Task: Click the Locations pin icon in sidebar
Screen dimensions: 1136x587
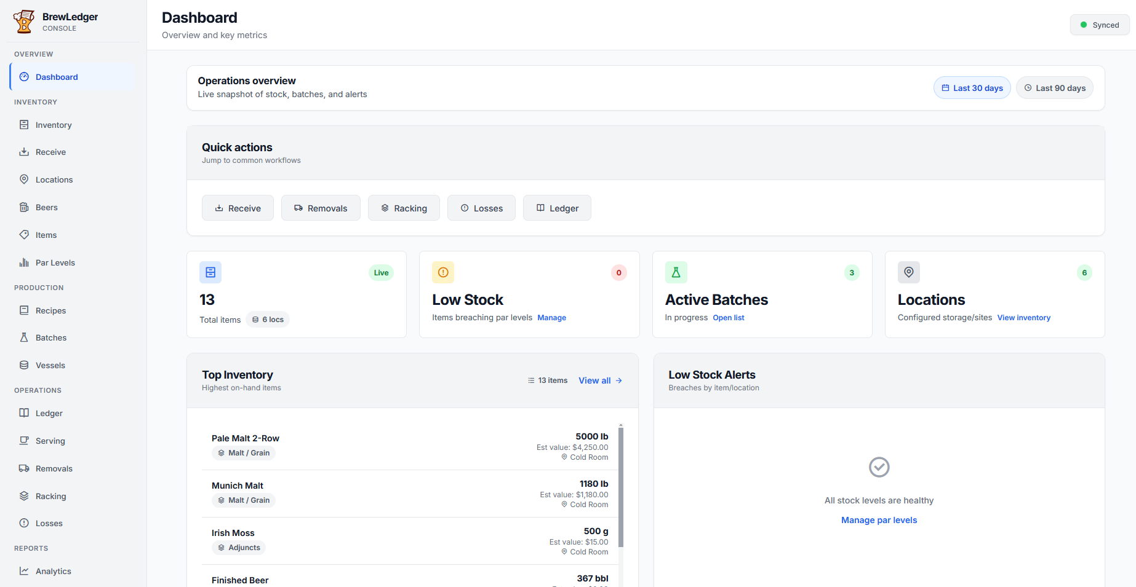Action: (x=24, y=179)
